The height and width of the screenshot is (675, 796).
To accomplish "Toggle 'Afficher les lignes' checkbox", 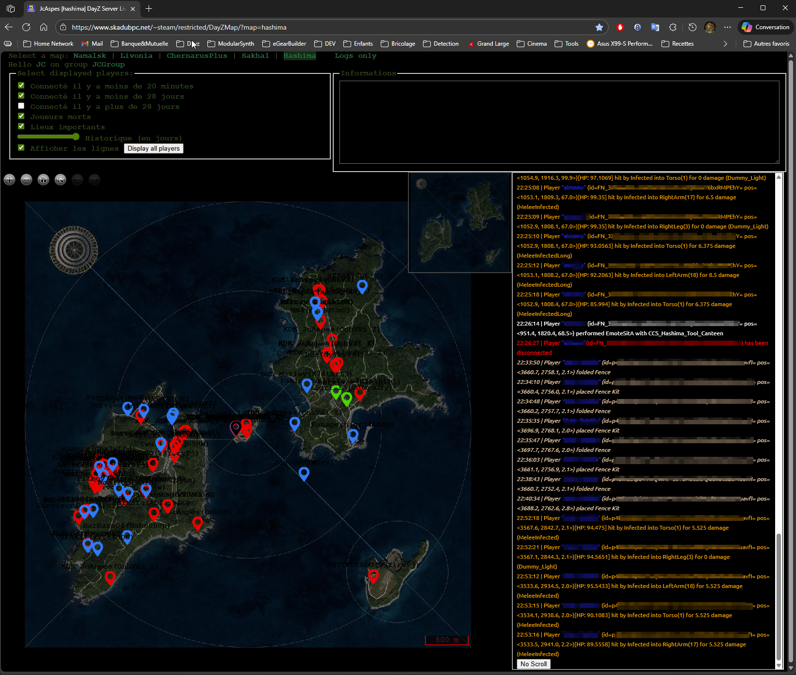I will (21, 148).
